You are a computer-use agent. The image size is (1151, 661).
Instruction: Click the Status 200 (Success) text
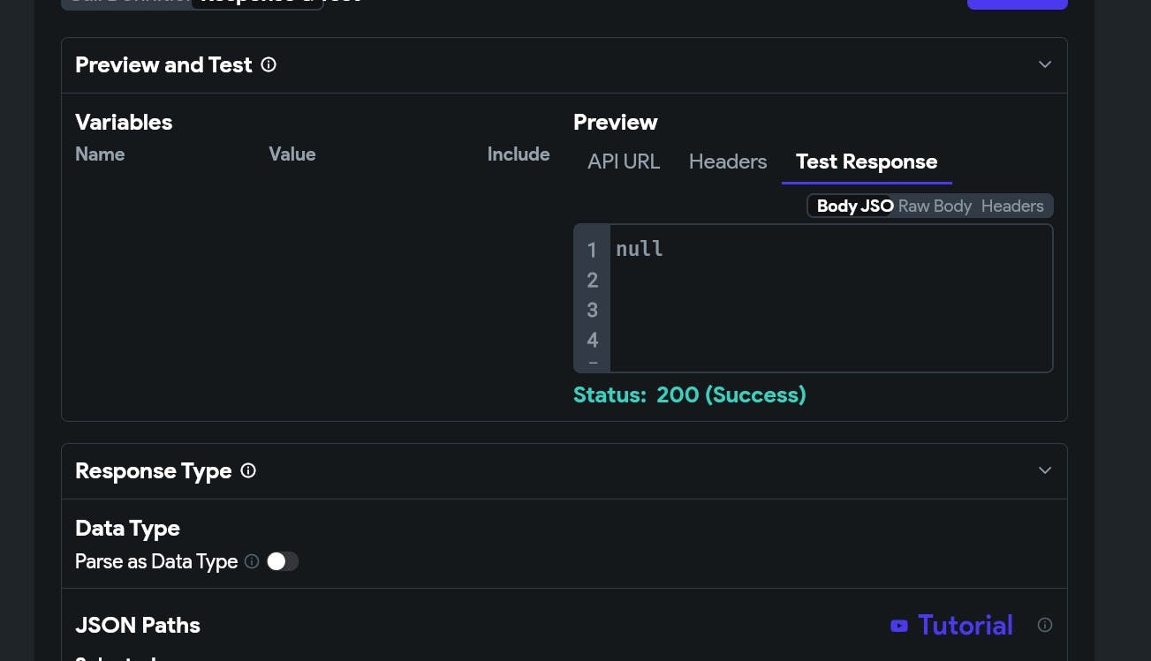coord(689,394)
